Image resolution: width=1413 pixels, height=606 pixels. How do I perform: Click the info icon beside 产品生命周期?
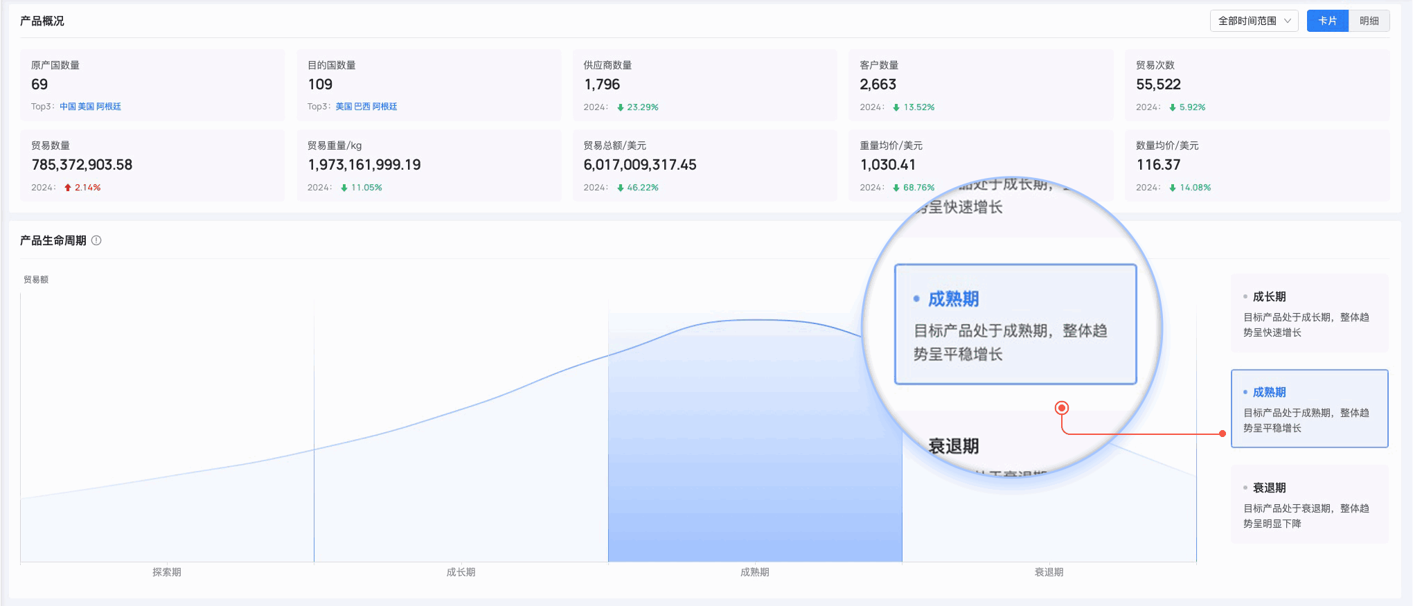click(96, 240)
